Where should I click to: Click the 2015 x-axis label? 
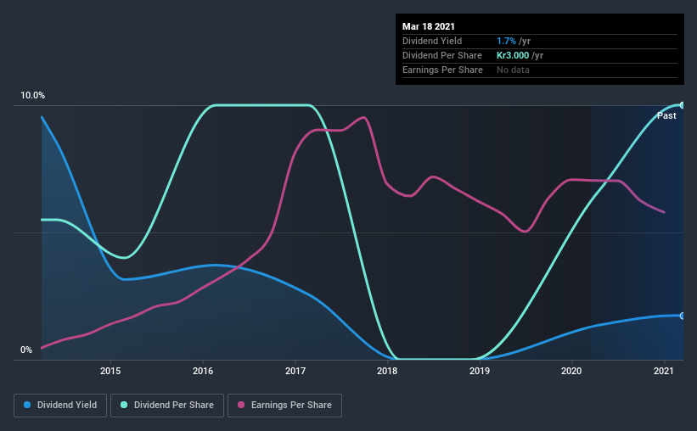pyautogui.click(x=110, y=371)
